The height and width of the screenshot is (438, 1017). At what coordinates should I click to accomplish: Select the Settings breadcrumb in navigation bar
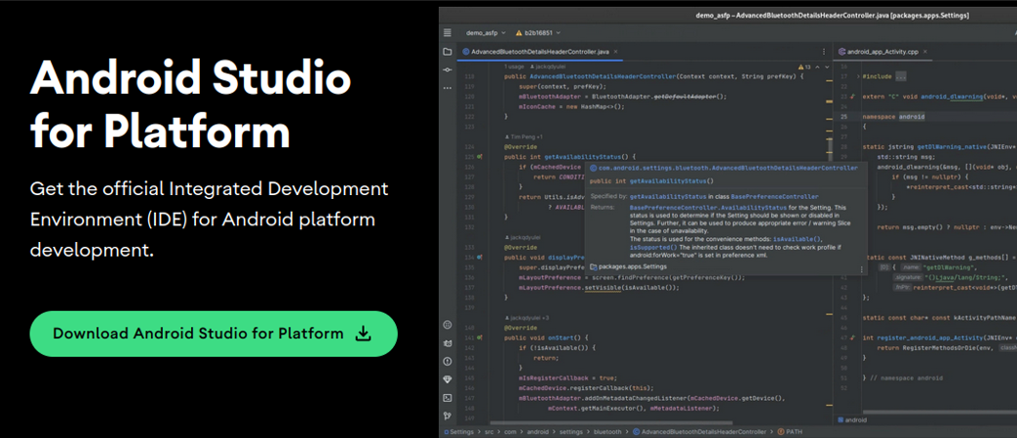458,431
